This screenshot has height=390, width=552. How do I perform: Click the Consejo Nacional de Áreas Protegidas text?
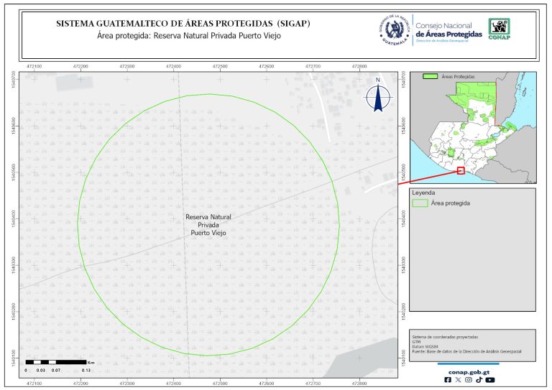pyautogui.click(x=448, y=30)
